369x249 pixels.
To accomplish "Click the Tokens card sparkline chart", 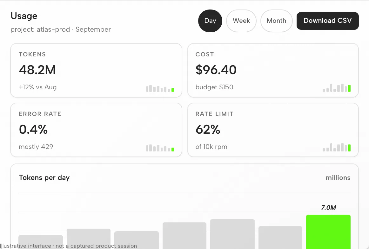I will [160, 88].
